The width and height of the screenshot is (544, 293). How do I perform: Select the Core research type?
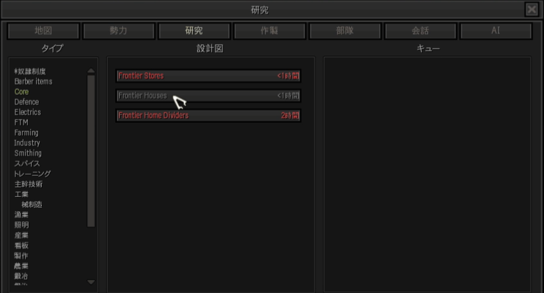(x=22, y=92)
